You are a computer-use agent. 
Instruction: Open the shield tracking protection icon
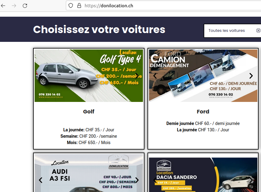tap(71, 6)
